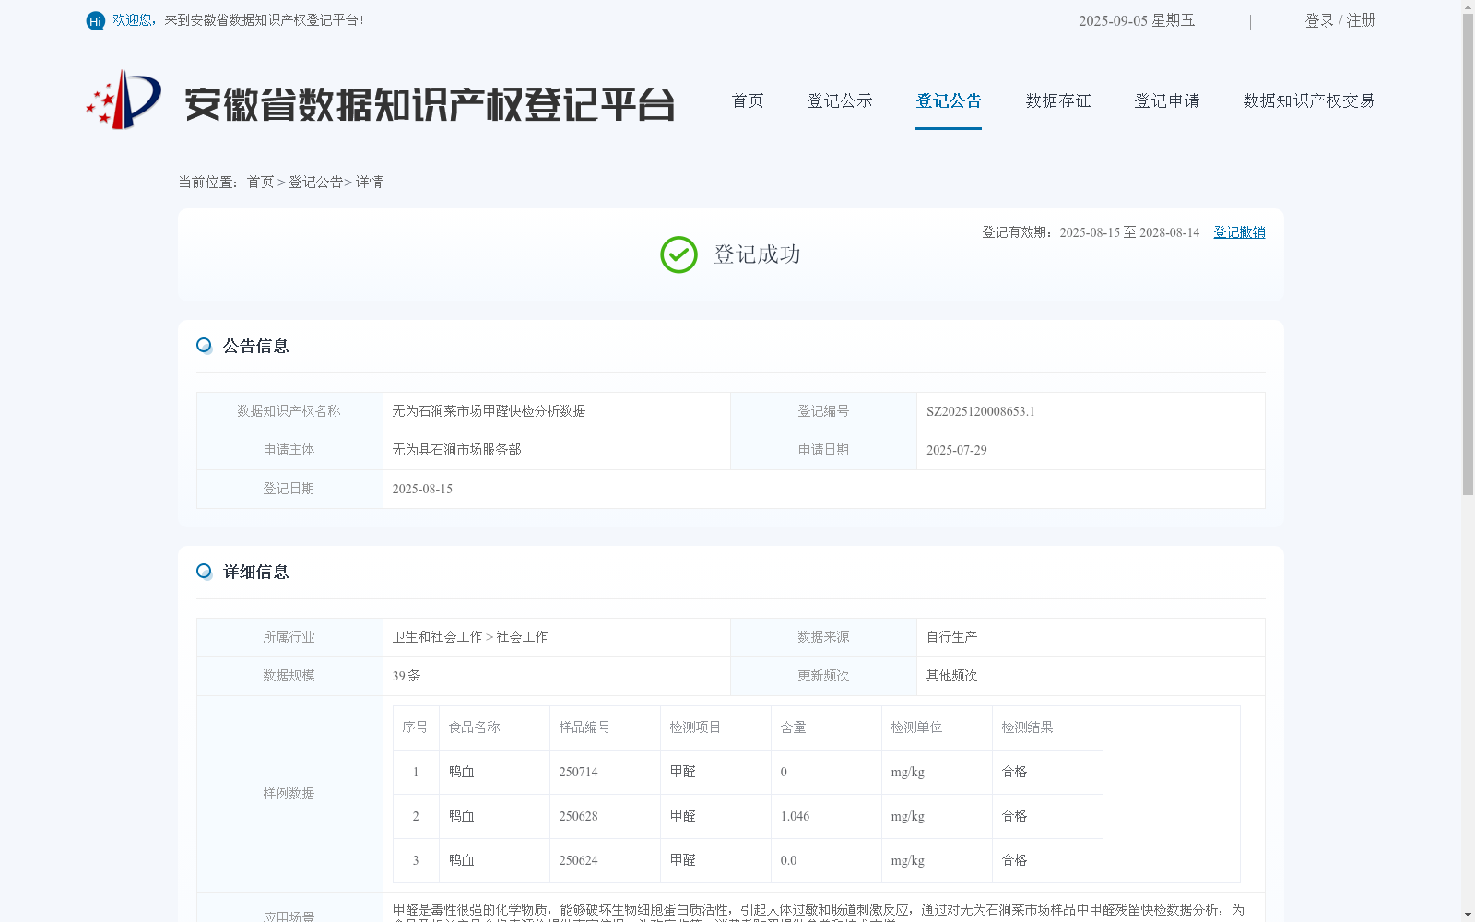
Task: Click sample number 250714
Action: [x=578, y=772]
